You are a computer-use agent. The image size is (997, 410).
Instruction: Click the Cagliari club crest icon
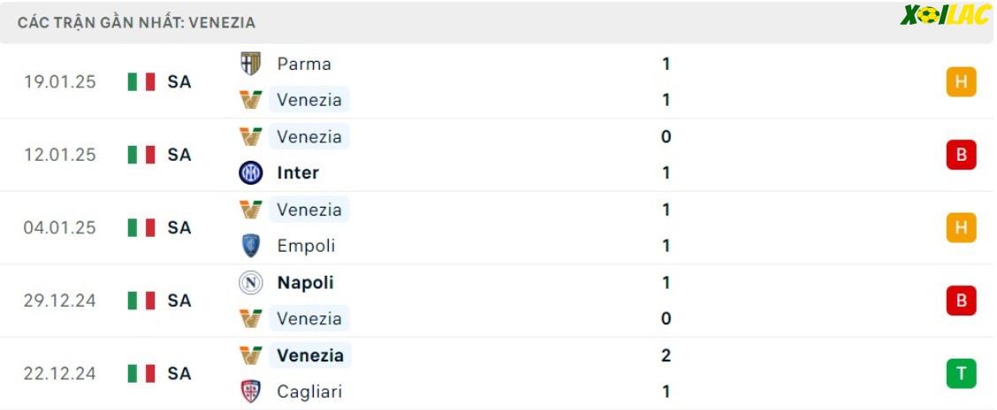[x=250, y=391]
